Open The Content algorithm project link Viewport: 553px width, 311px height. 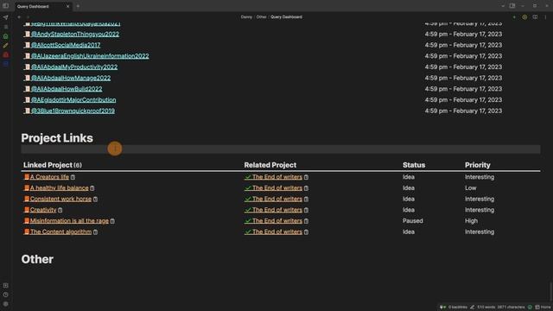[x=60, y=232]
